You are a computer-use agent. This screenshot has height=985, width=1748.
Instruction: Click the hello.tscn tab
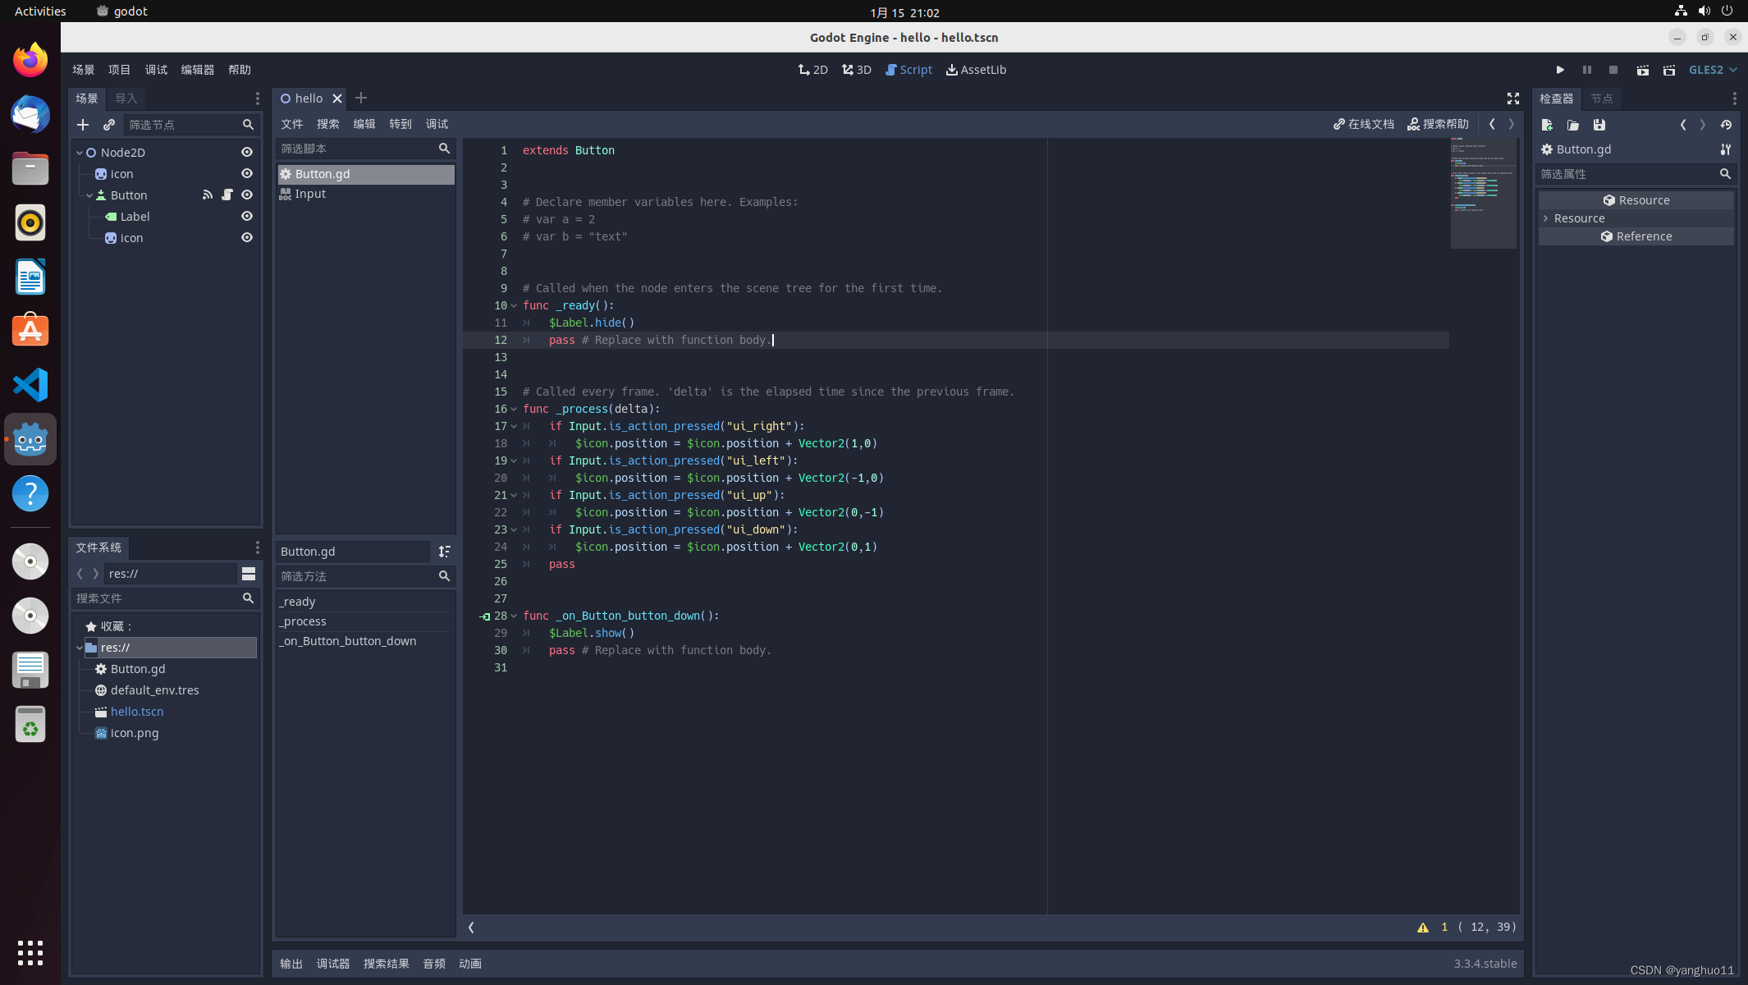[306, 98]
